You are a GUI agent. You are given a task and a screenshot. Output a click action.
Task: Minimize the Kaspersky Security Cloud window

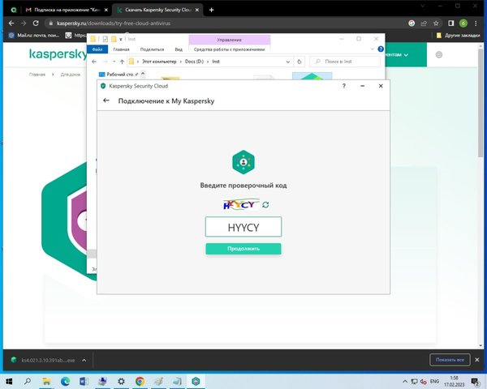[x=362, y=86]
